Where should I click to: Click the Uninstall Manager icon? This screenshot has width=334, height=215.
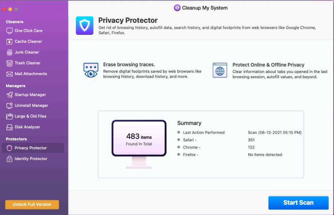click(10, 105)
